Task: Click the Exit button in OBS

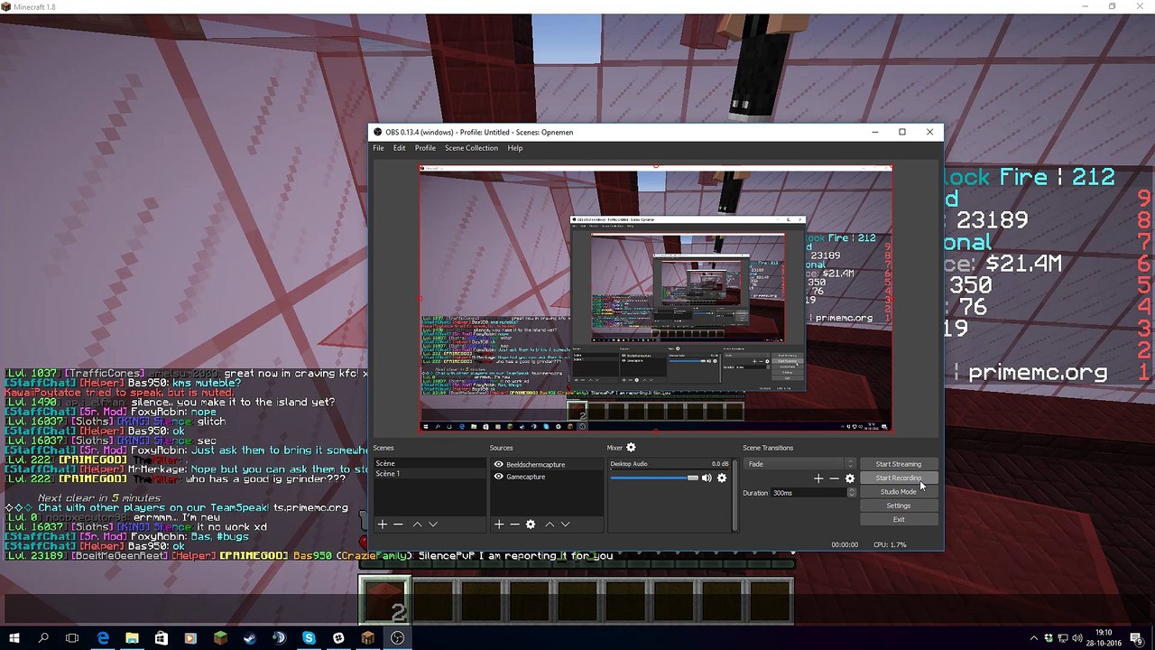Action: click(898, 519)
